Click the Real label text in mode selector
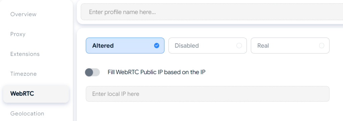343x121 pixels. pos(263,46)
